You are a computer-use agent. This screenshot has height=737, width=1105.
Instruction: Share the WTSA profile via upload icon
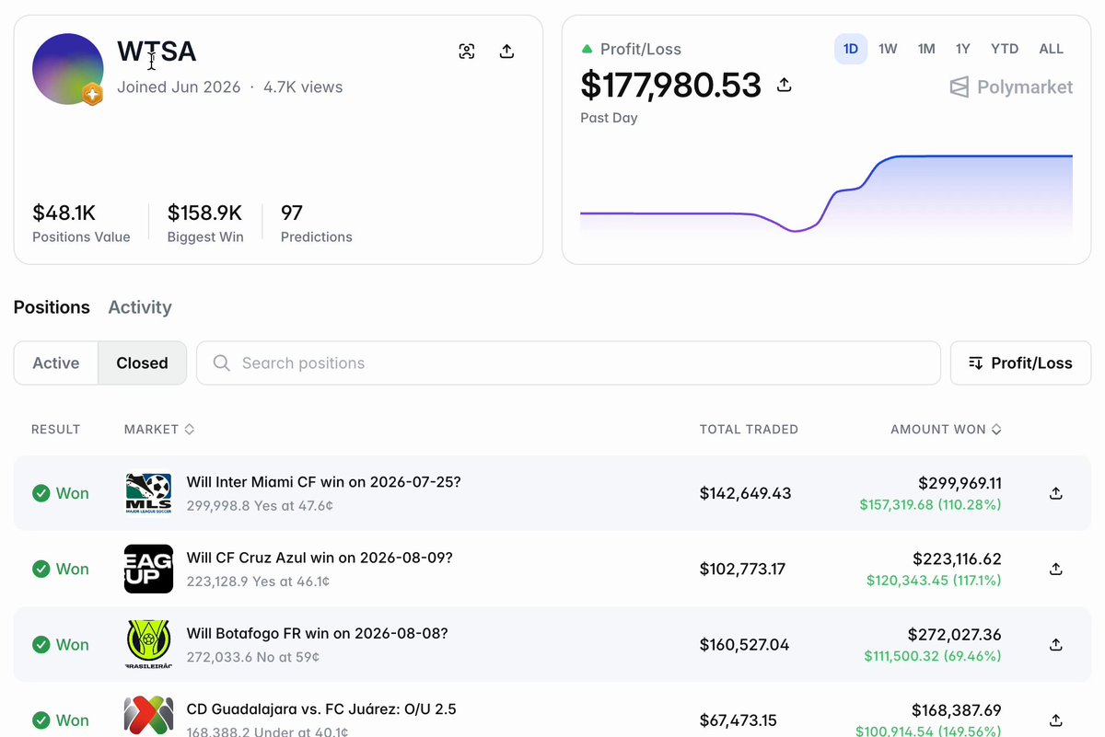pyautogui.click(x=506, y=52)
